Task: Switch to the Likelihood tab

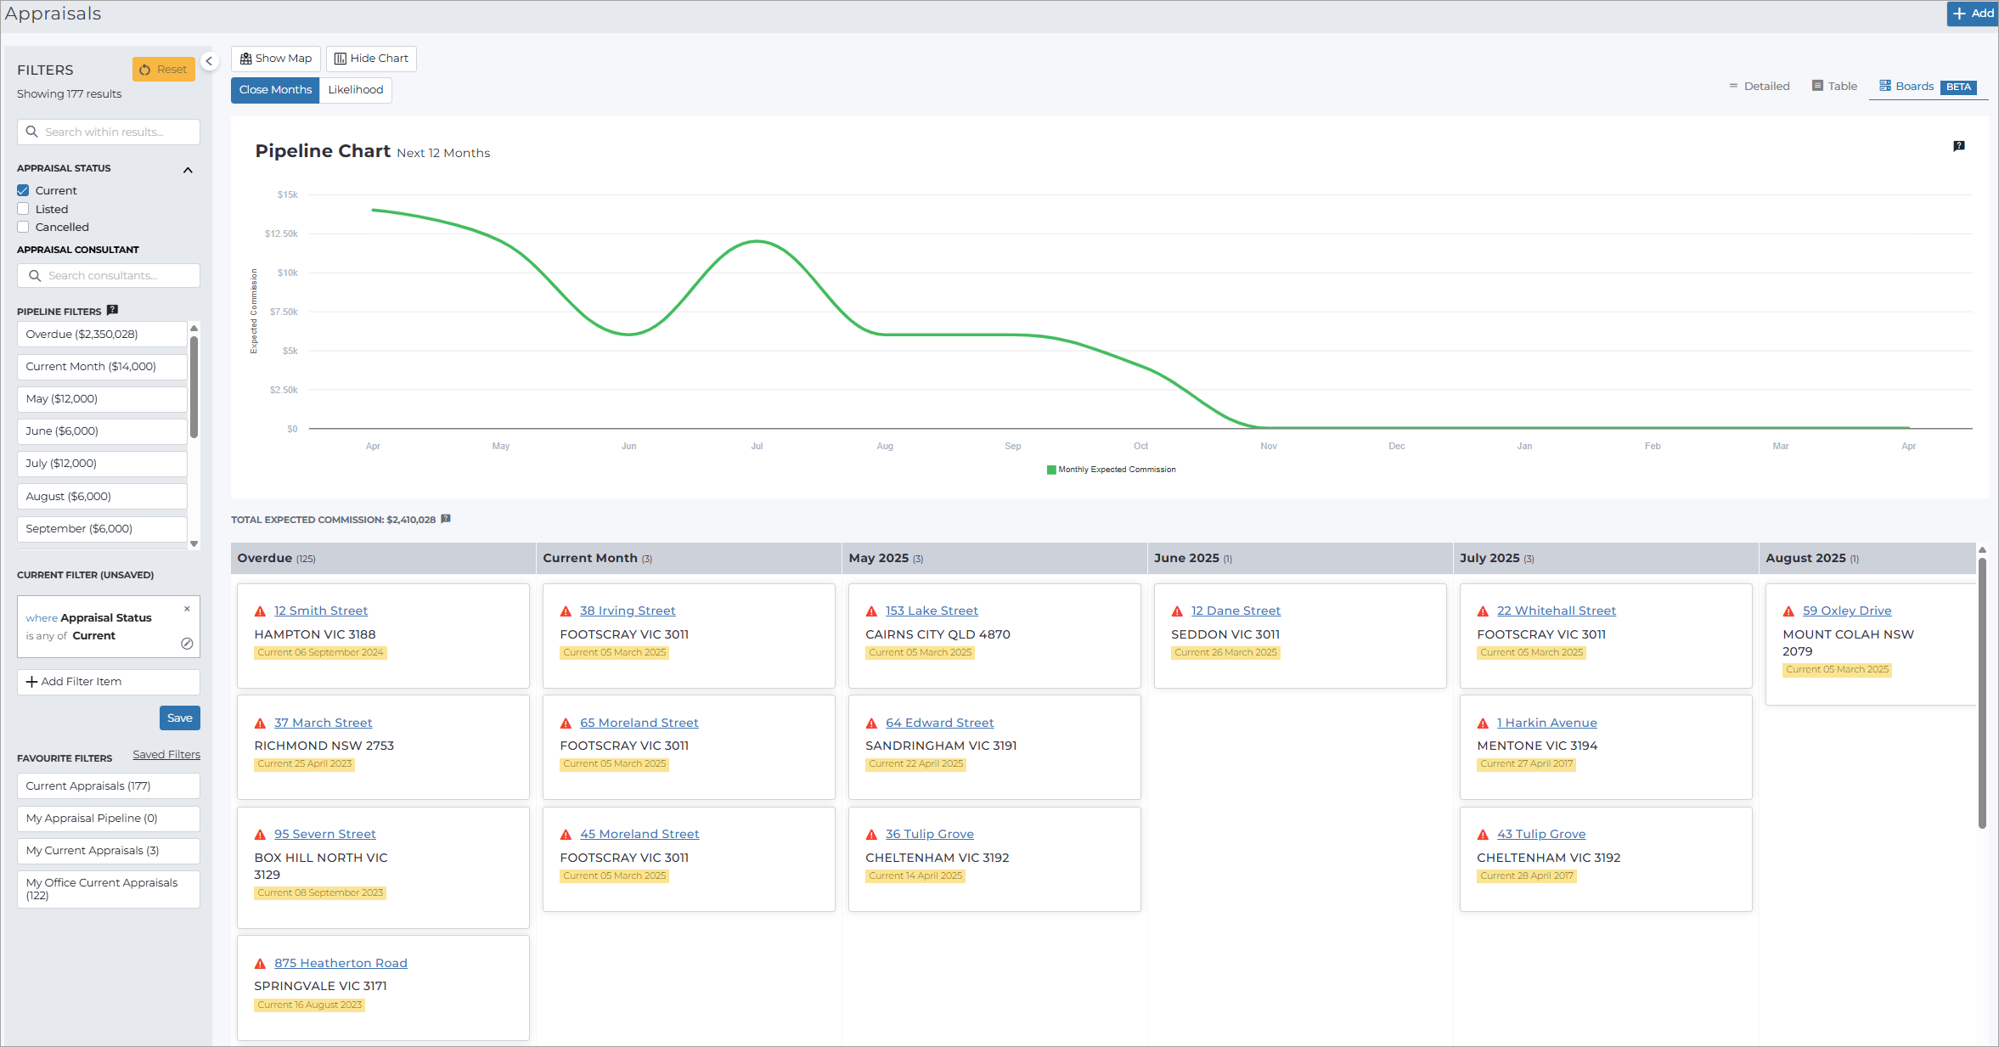Action: [355, 90]
